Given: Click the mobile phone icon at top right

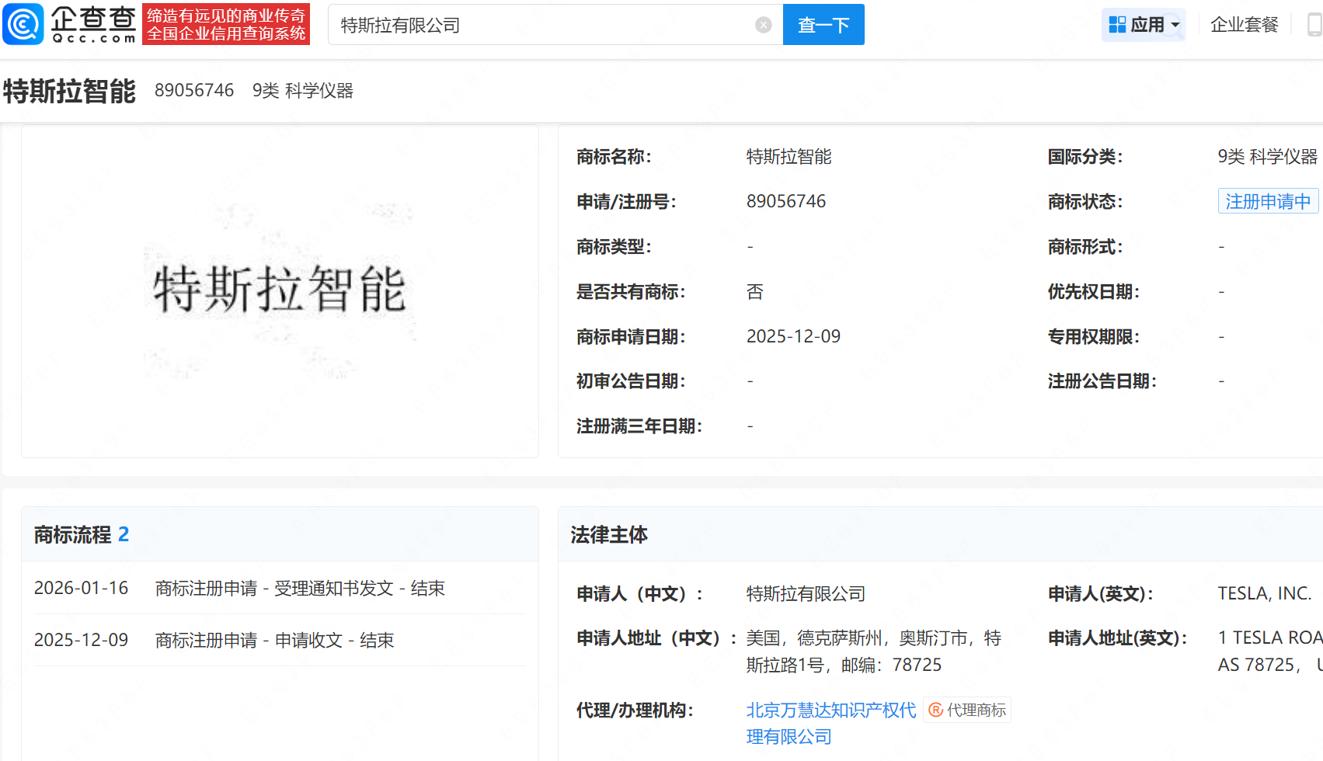Looking at the screenshot, I should click(x=1314, y=25).
